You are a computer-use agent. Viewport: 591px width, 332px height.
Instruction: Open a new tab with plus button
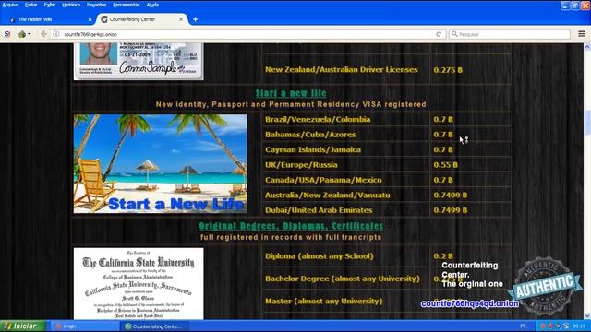[195, 19]
